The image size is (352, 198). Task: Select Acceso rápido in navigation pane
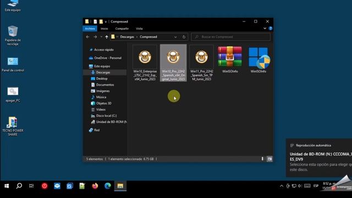104,50
